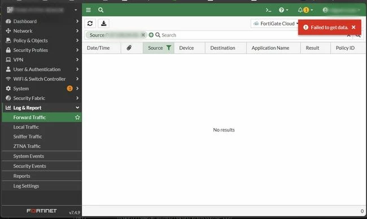
Task: Add a new filter with plus icon
Action: click(x=151, y=35)
